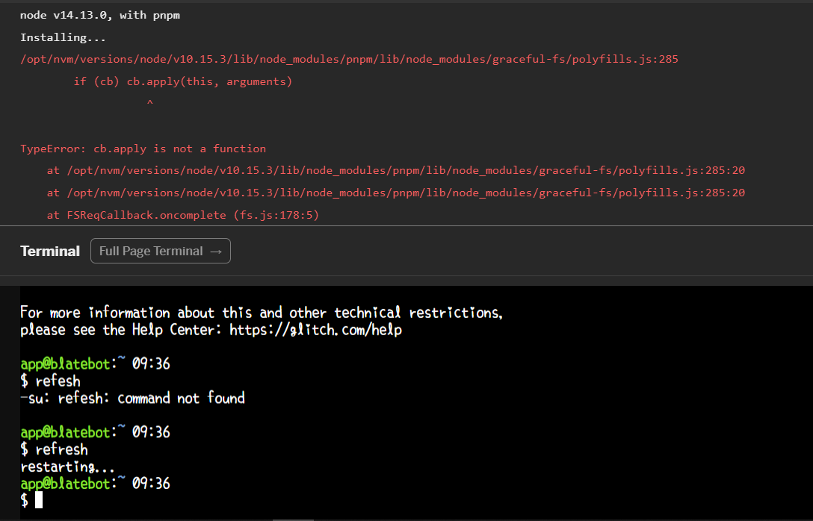Image resolution: width=813 pixels, height=521 pixels.
Task: Click the 'Installing...' log line
Action: pos(63,37)
